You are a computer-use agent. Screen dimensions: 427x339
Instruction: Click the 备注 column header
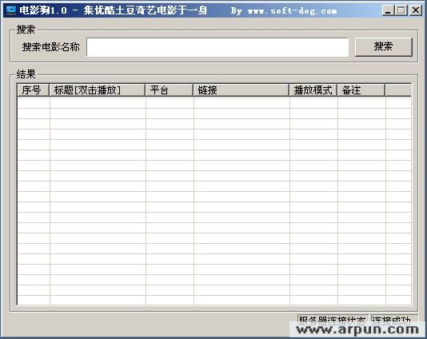(361, 90)
